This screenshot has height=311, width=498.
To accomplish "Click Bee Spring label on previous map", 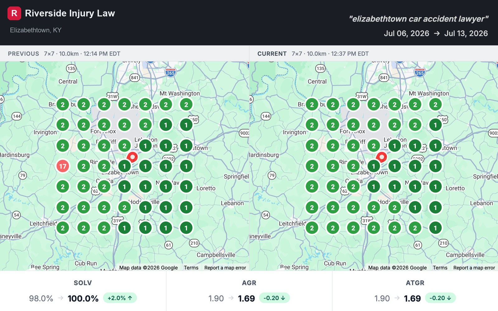I will [45, 267].
